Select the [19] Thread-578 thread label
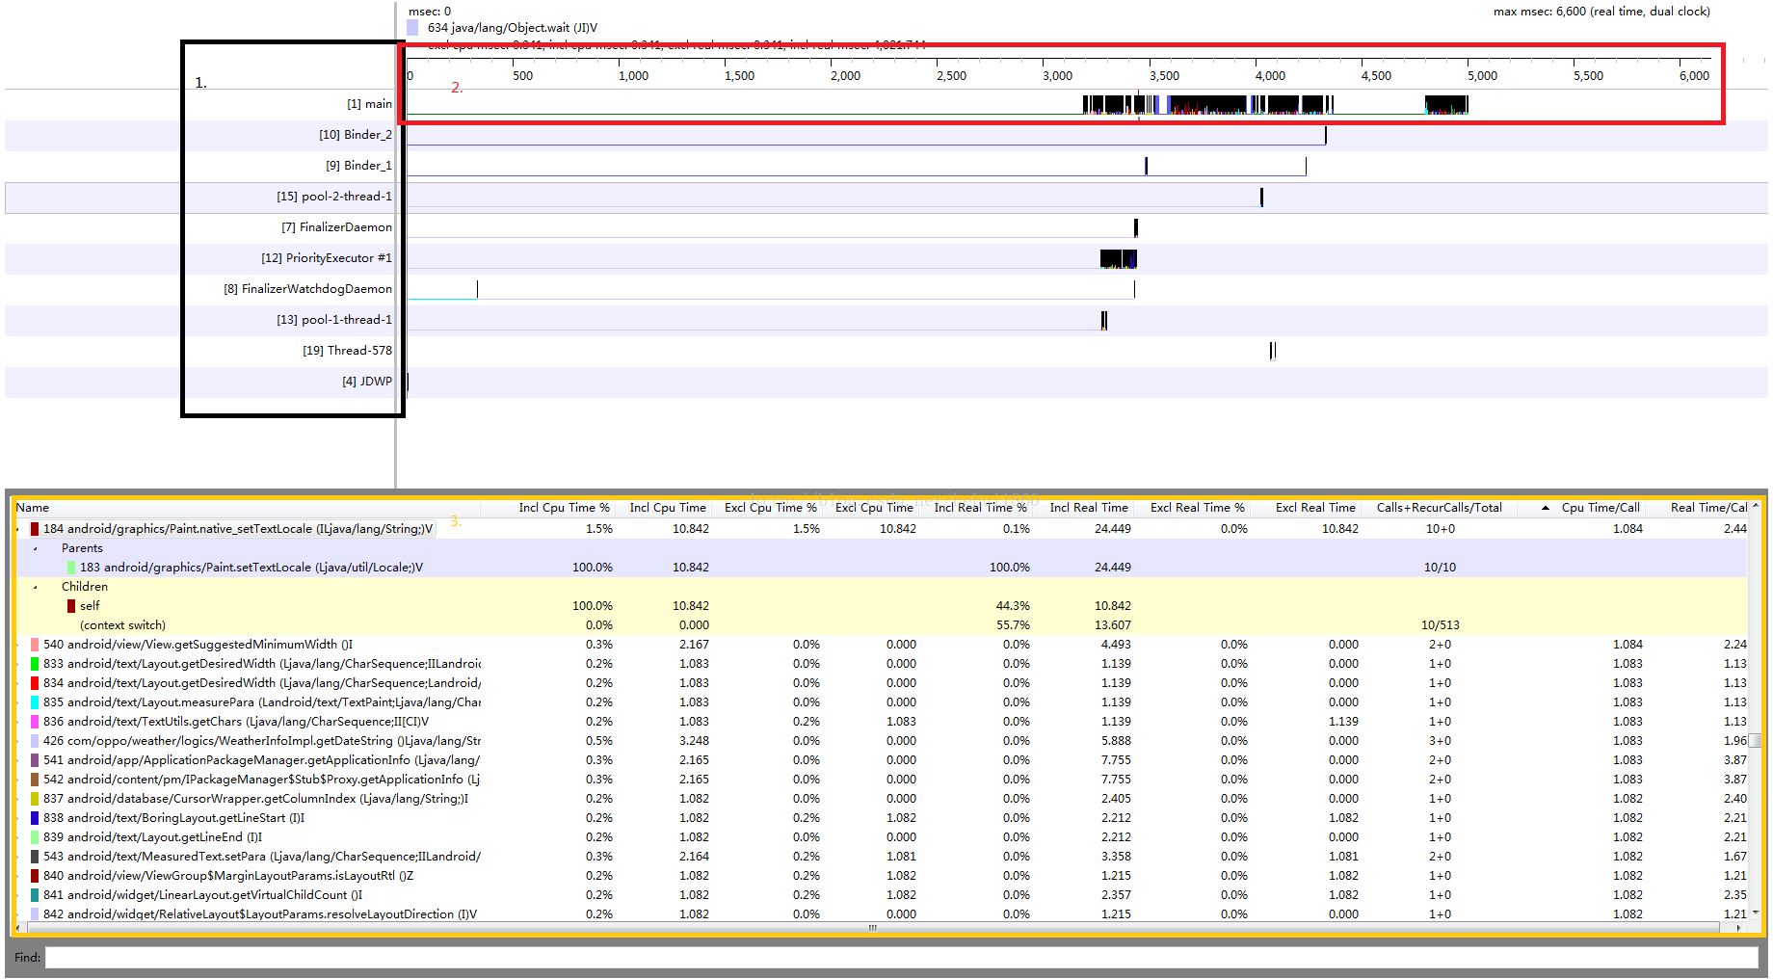 (347, 351)
